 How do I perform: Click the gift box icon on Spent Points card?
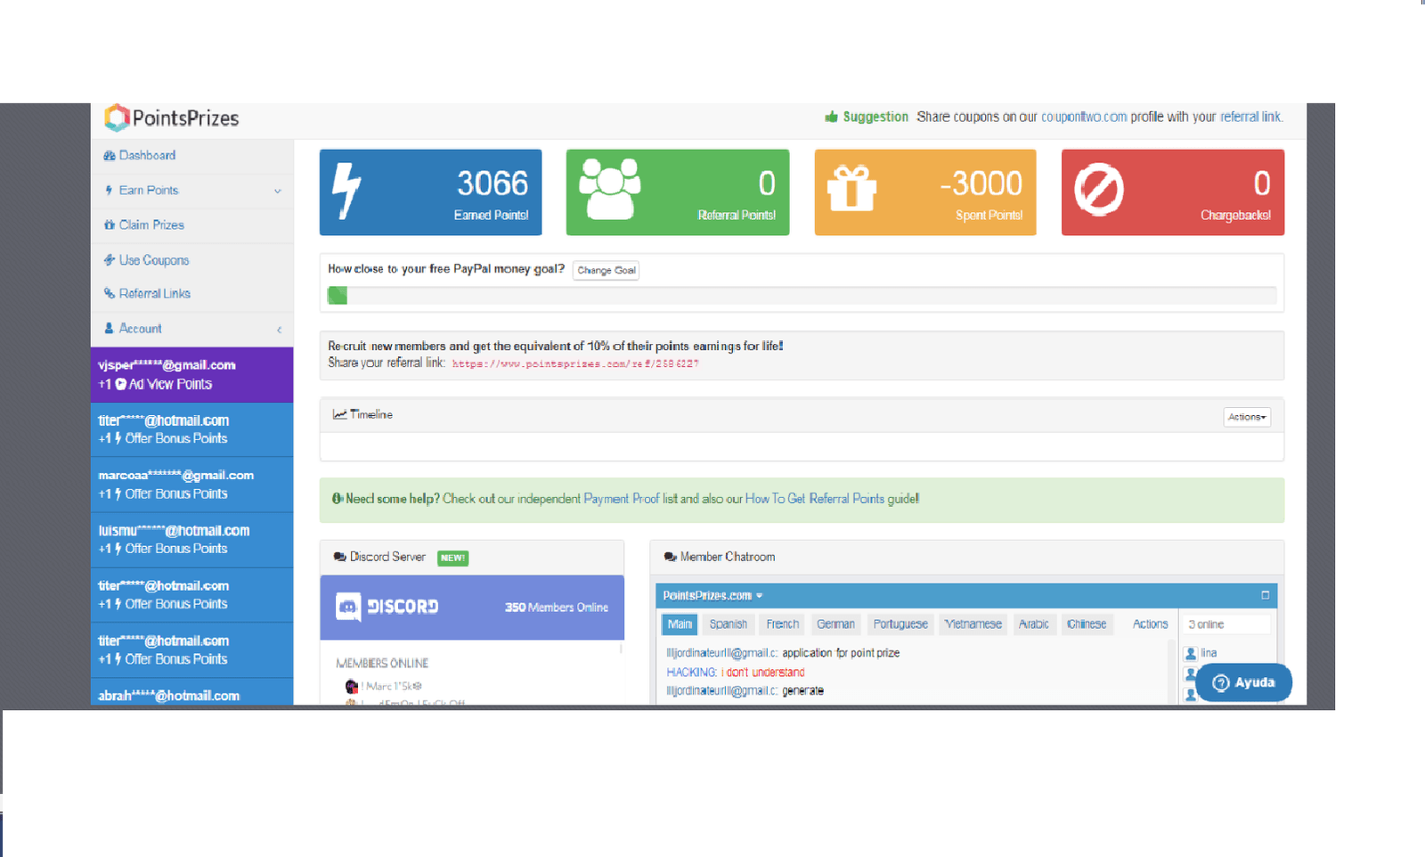click(851, 188)
